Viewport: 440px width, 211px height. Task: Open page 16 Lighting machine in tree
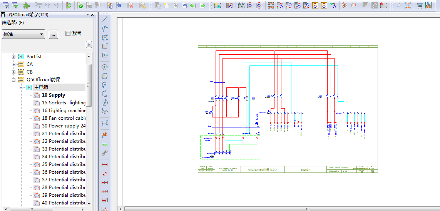pyautogui.click(x=64, y=111)
